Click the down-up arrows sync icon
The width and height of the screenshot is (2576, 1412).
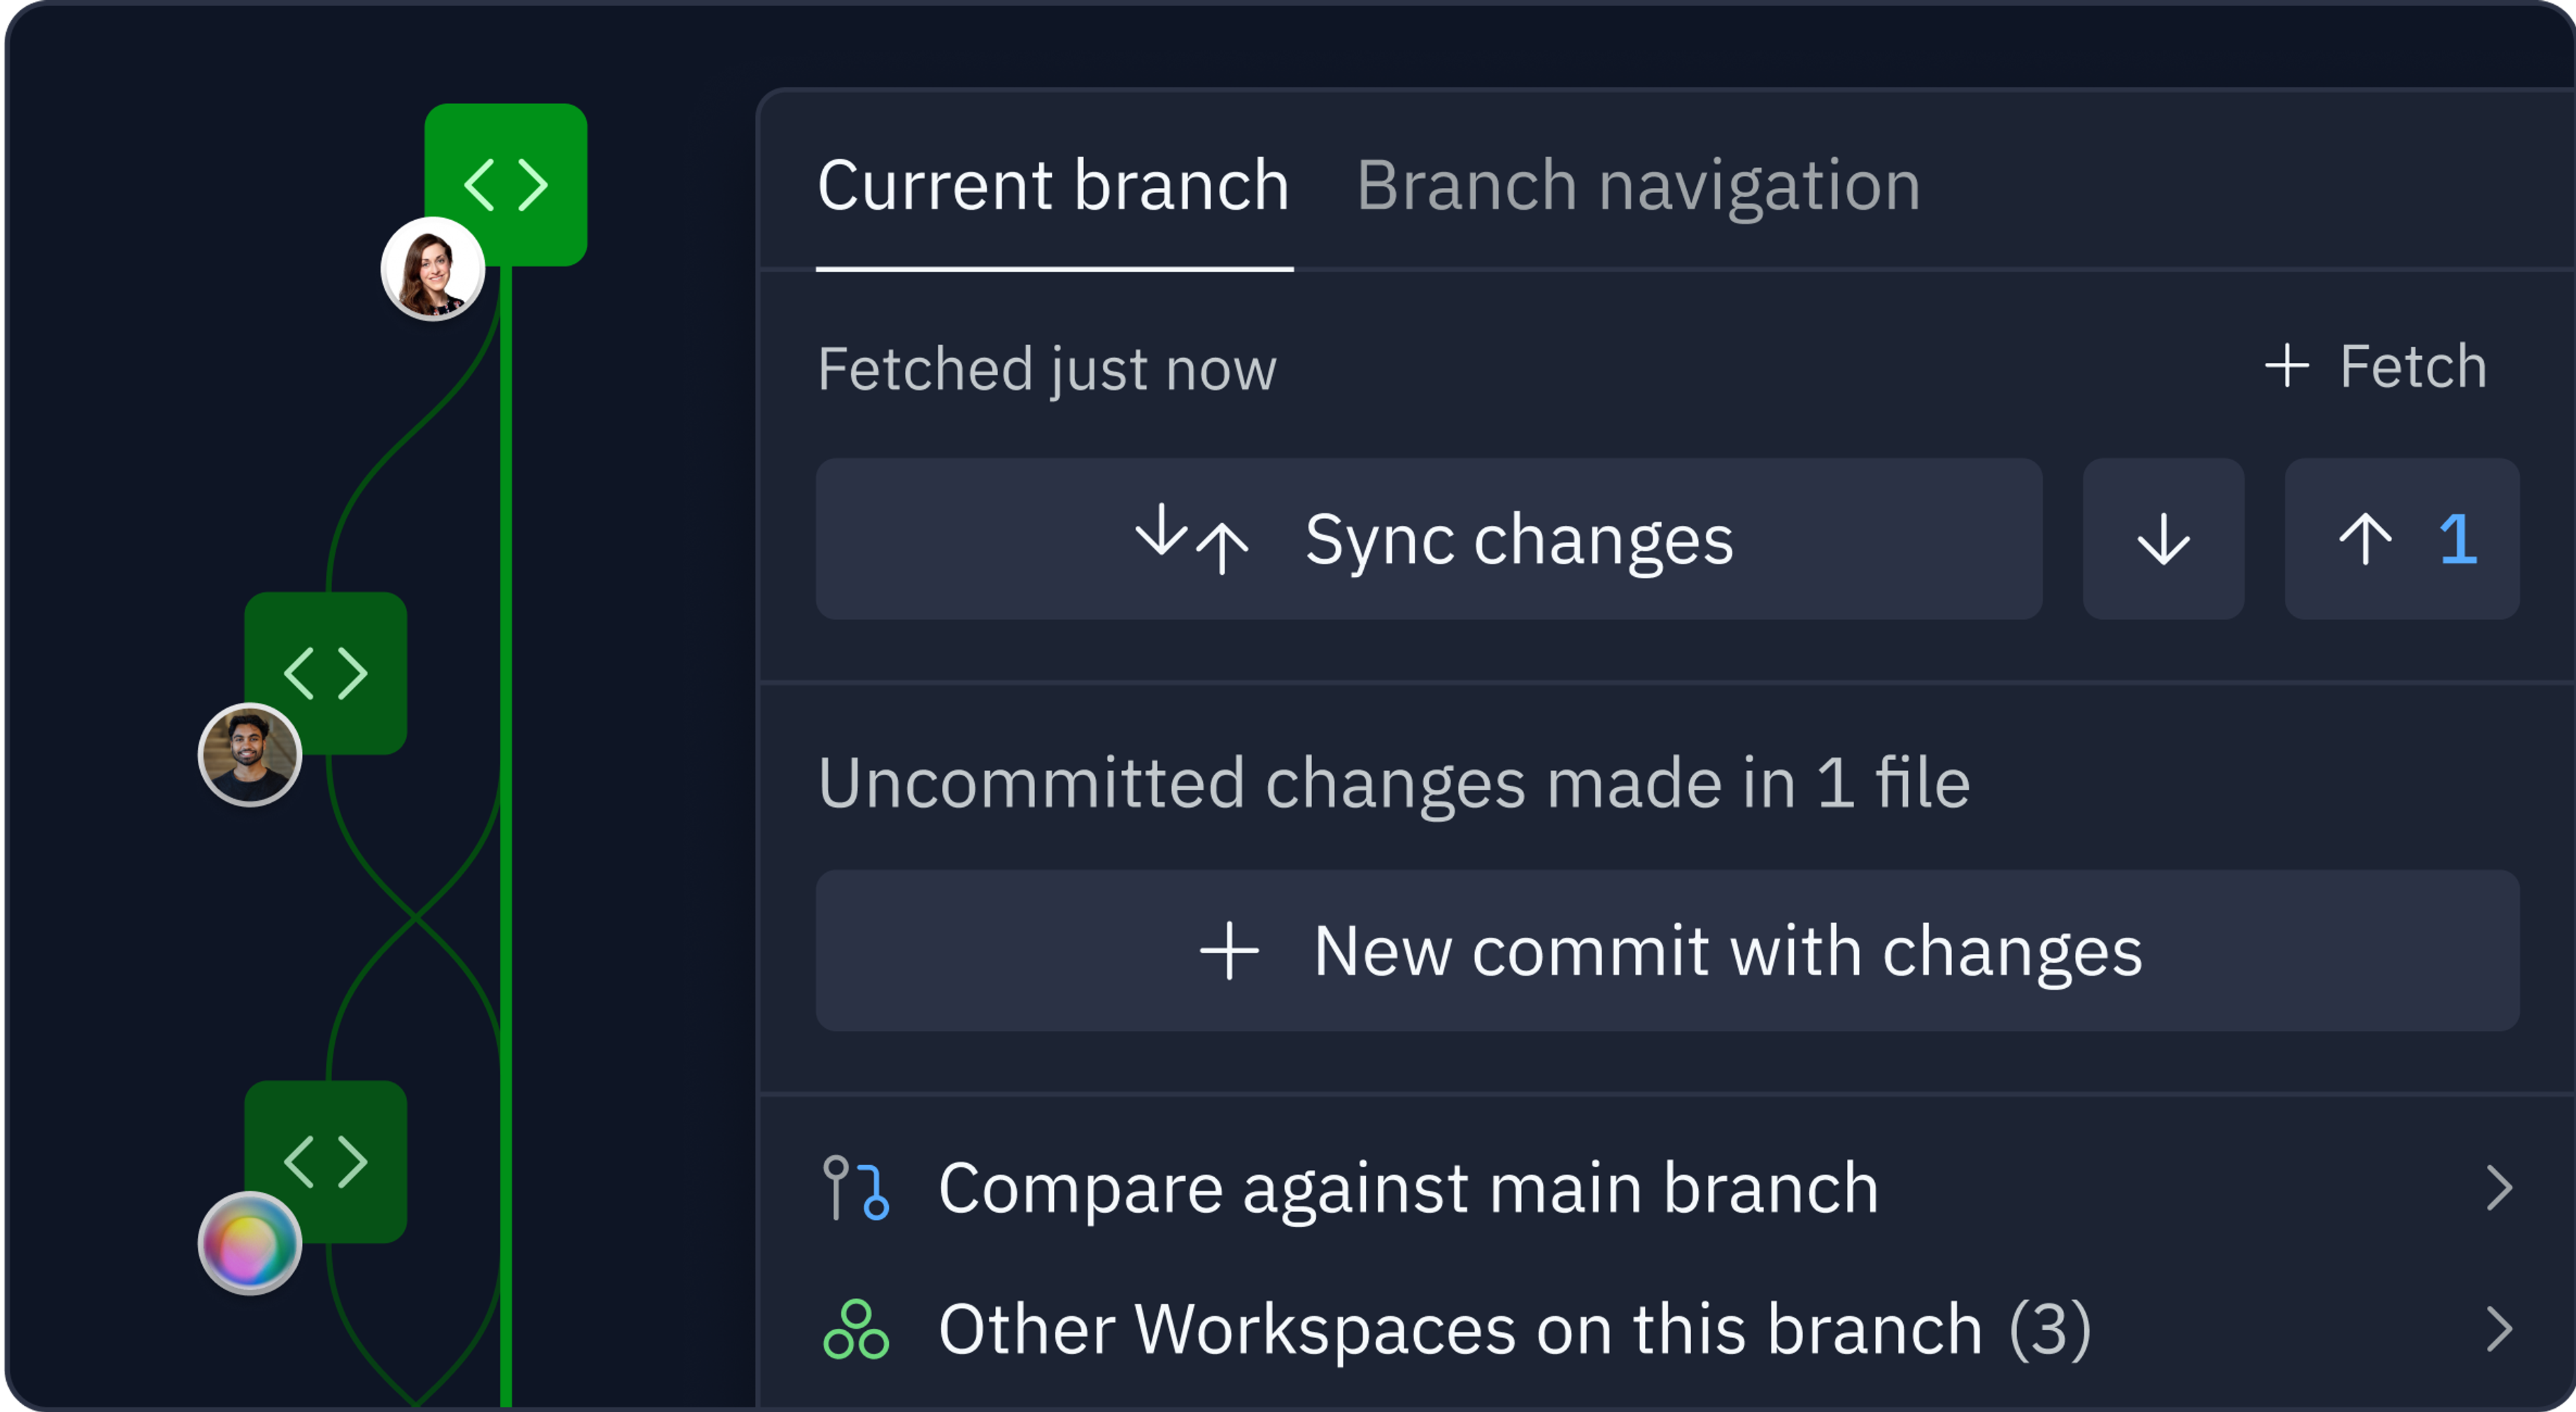pyautogui.click(x=1192, y=539)
